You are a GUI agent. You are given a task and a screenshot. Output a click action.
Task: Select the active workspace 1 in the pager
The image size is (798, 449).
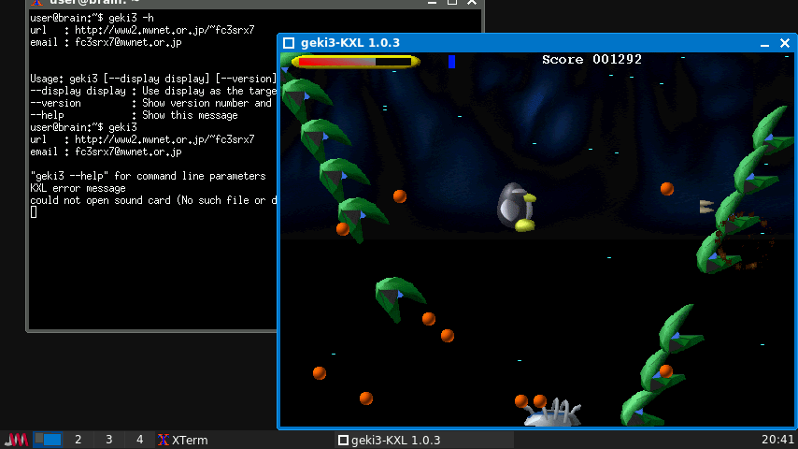pyautogui.click(x=48, y=440)
